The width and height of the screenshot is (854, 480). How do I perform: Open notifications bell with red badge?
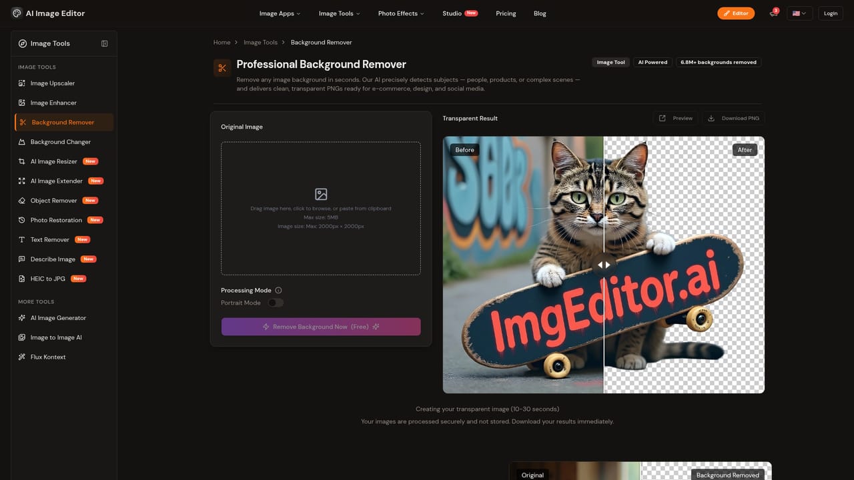click(773, 13)
